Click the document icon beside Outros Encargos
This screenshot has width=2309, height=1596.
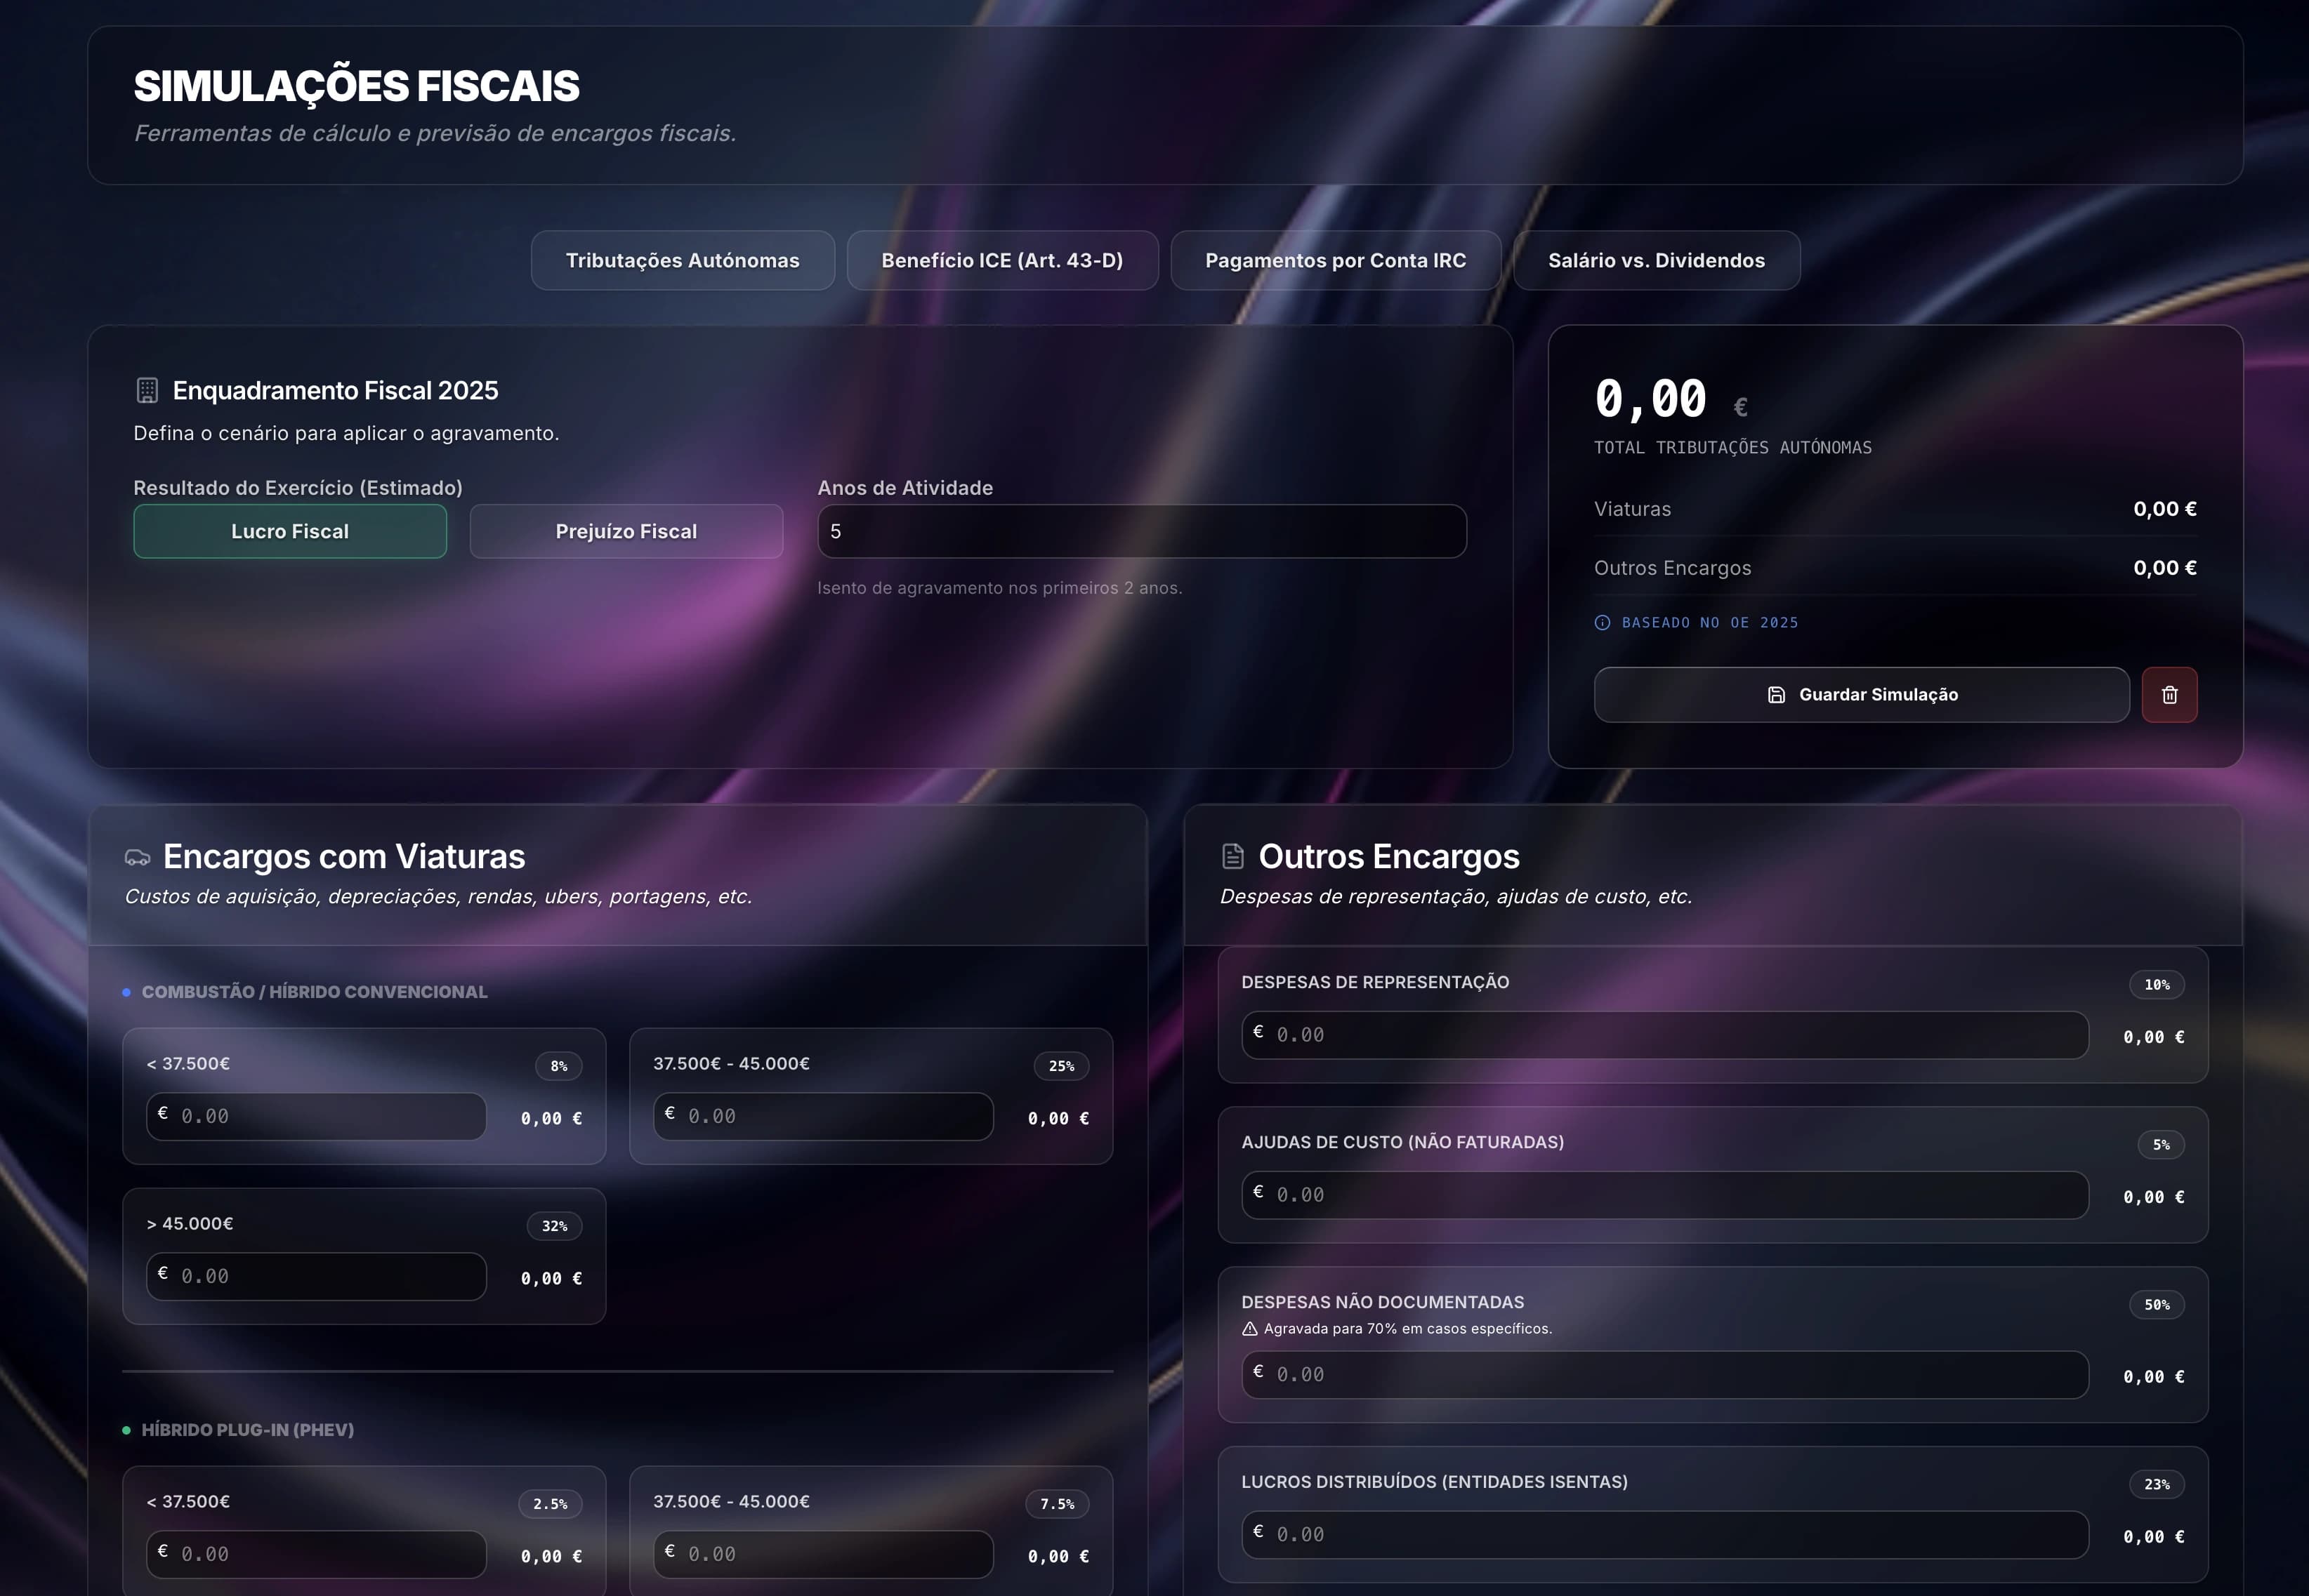(x=1232, y=856)
